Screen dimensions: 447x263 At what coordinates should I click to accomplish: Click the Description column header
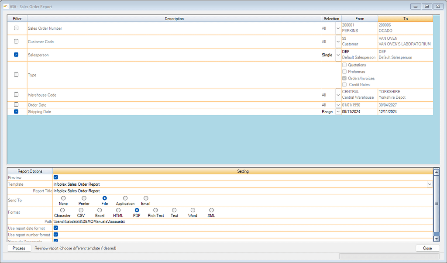point(174,19)
